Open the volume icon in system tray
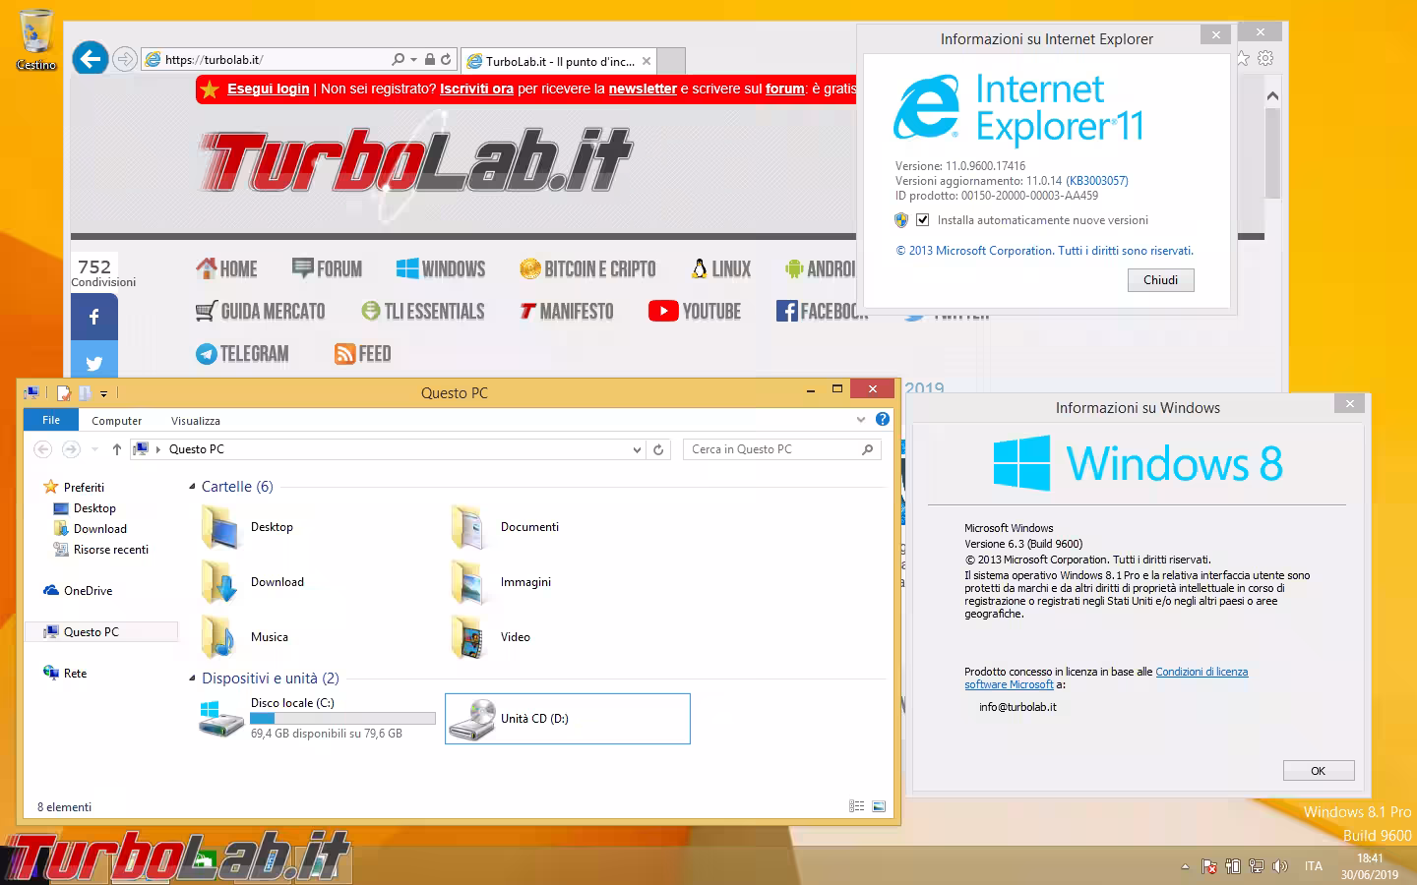Image resolution: width=1417 pixels, height=885 pixels. (1280, 866)
